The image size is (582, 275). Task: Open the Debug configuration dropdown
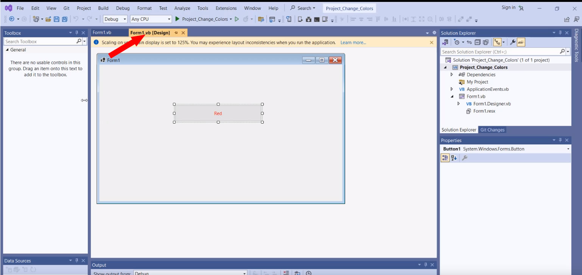(115, 19)
